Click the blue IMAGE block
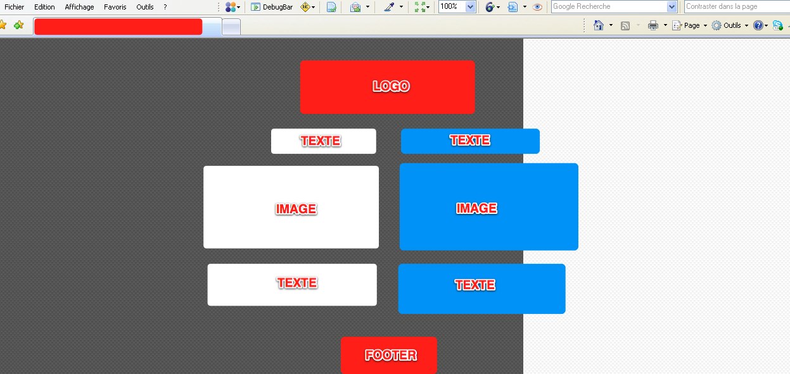 tap(489, 207)
